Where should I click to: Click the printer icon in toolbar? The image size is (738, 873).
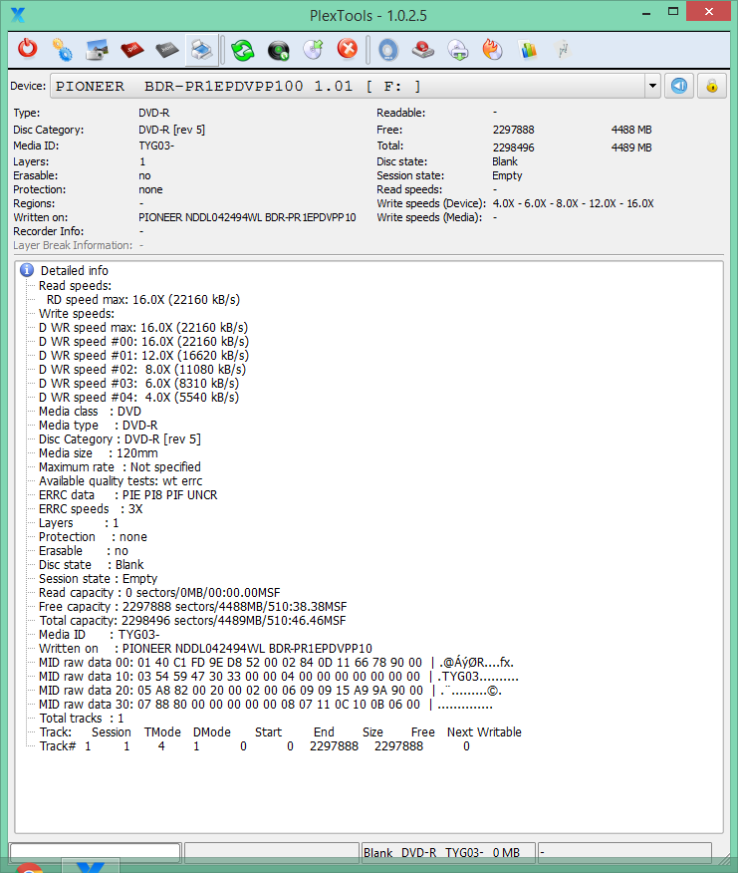(x=201, y=50)
